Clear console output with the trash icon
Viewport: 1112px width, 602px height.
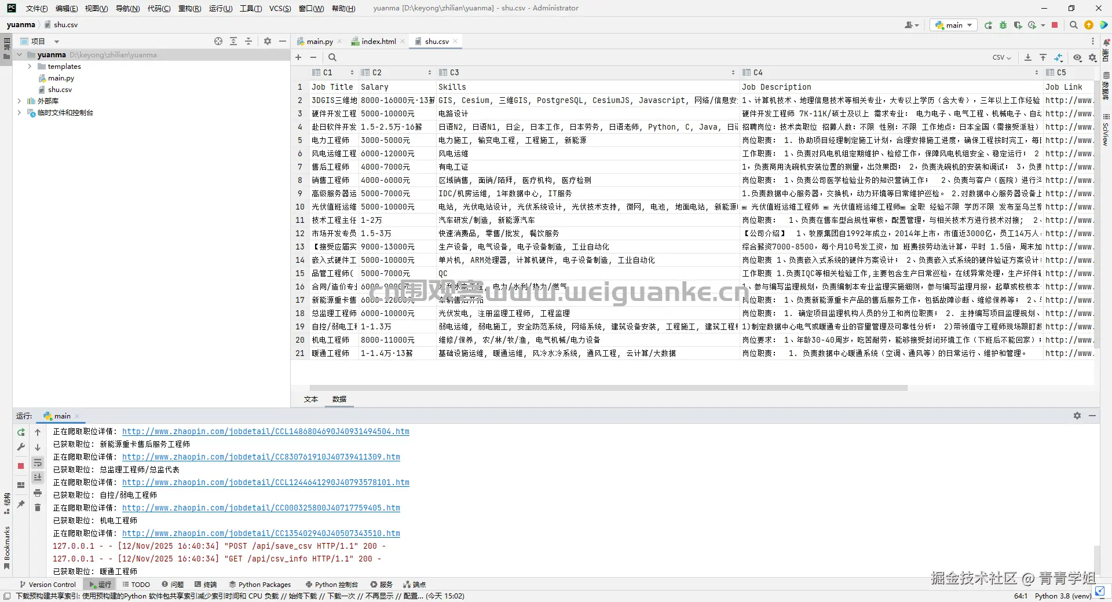tap(38, 507)
